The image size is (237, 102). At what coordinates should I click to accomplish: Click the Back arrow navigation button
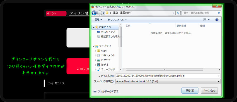(x=94, y=13)
